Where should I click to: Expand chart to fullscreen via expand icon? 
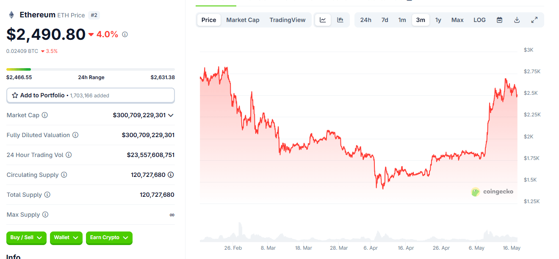pos(534,19)
